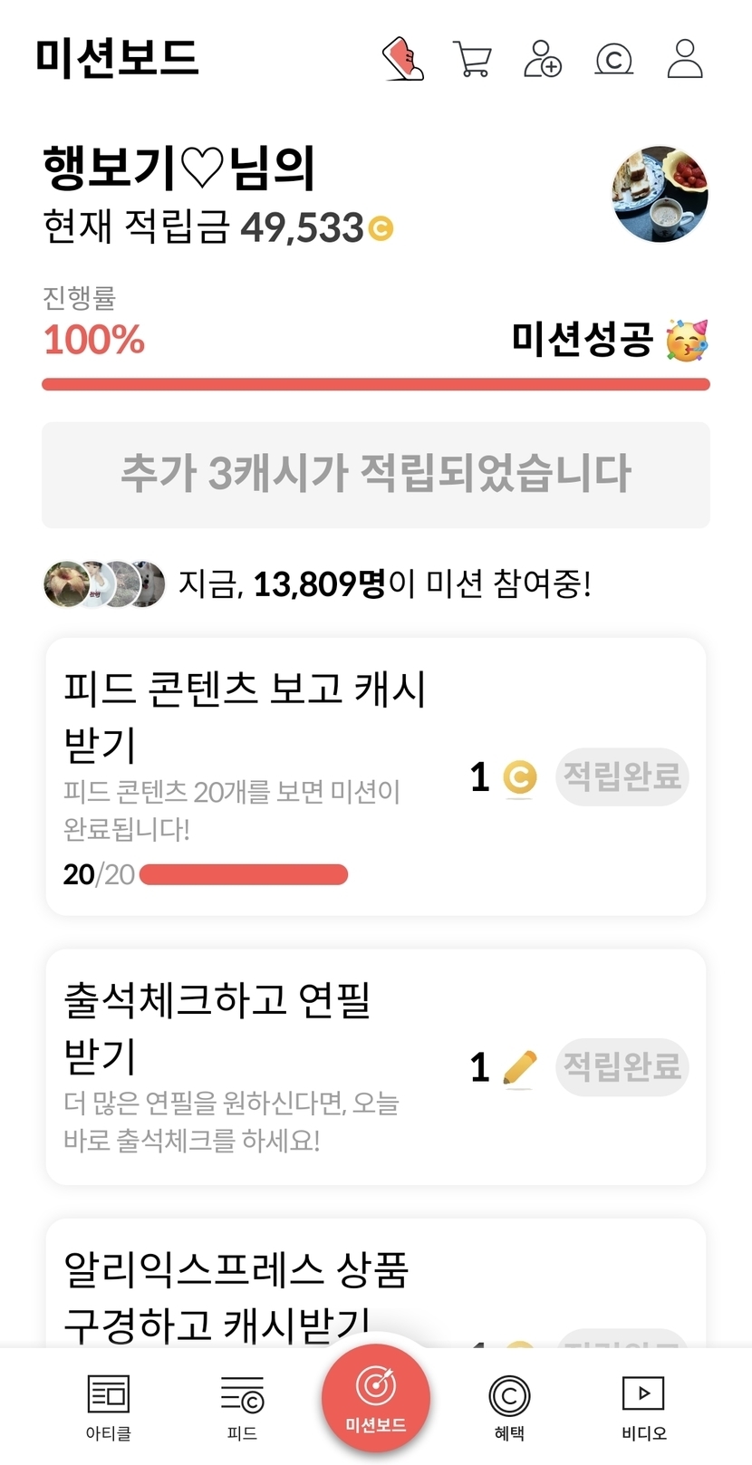Image resolution: width=752 pixels, height=1465 pixels.
Task: Switch to the 아티클 tab
Action: tap(108, 1406)
